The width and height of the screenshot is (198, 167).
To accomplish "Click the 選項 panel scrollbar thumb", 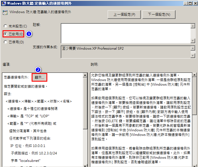I will pyautogui.click(x=85, y=103).
